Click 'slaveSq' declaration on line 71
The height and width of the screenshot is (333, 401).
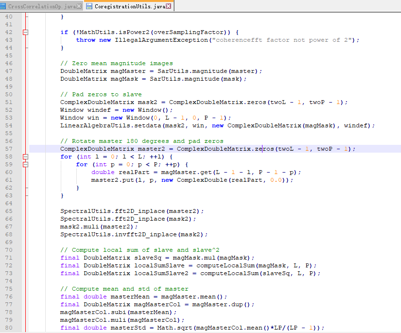[148, 258]
